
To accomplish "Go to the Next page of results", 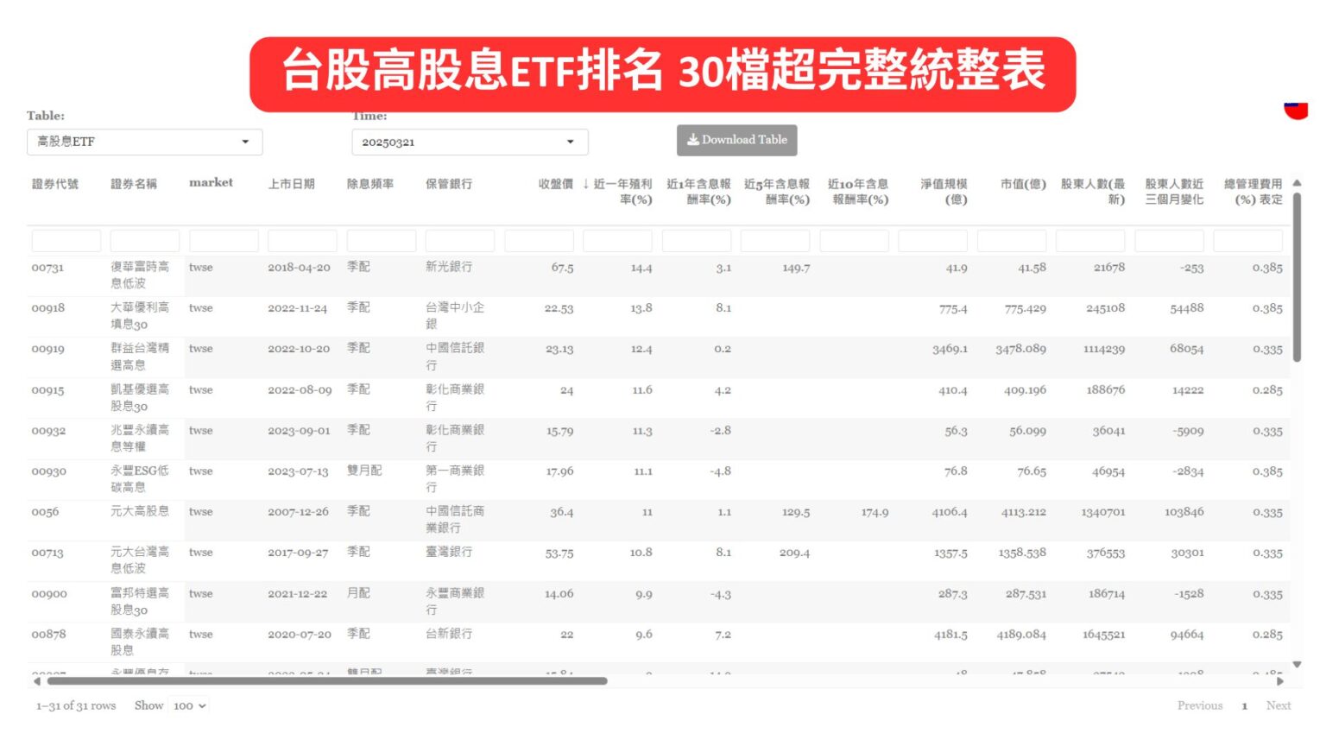I will click(x=1279, y=705).
